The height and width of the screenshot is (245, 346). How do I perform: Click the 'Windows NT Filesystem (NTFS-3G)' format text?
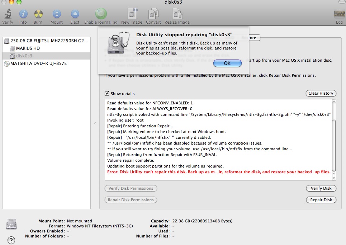tap(100, 226)
